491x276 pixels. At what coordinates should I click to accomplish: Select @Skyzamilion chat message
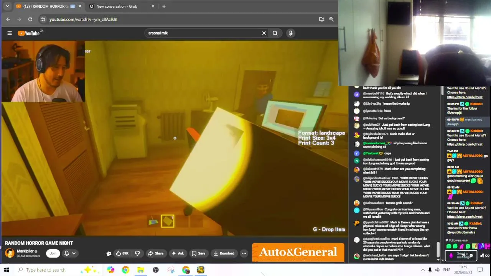pos(396,213)
